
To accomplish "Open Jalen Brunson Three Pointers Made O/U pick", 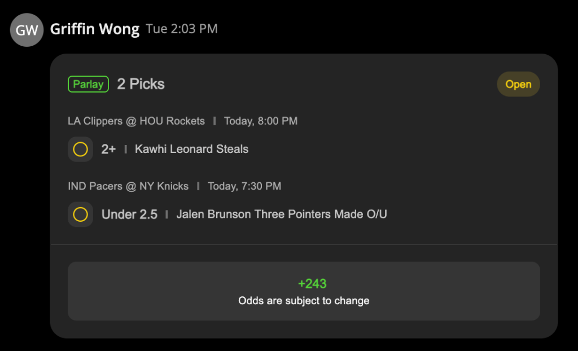I will [282, 214].
